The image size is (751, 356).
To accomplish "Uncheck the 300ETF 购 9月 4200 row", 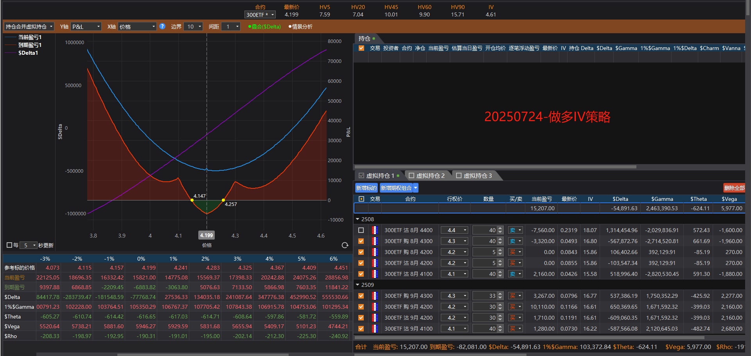I will [x=361, y=307].
